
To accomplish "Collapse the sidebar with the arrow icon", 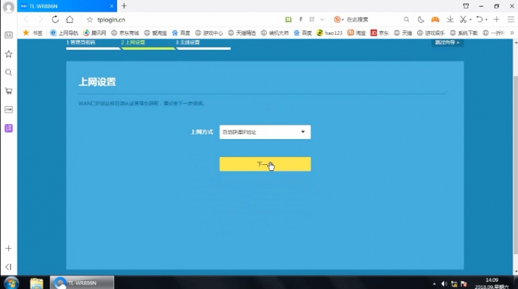I will [8, 266].
